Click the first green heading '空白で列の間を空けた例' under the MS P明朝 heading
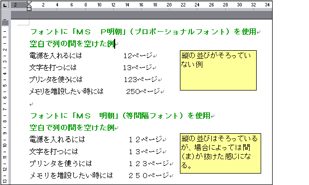 (72, 44)
